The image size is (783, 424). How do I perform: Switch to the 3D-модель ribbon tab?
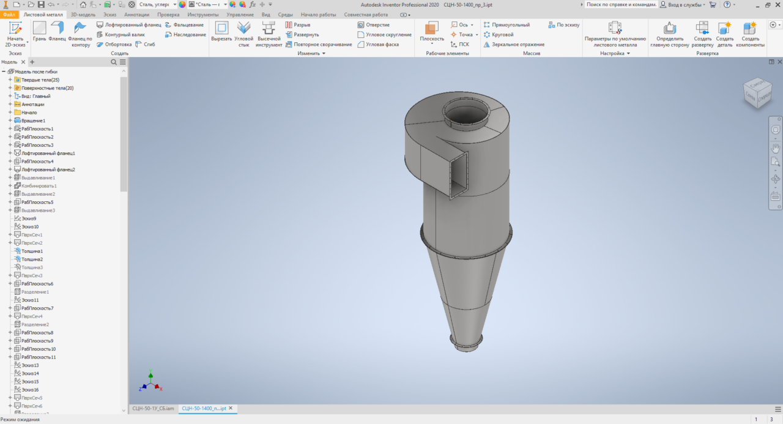point(83,14)
